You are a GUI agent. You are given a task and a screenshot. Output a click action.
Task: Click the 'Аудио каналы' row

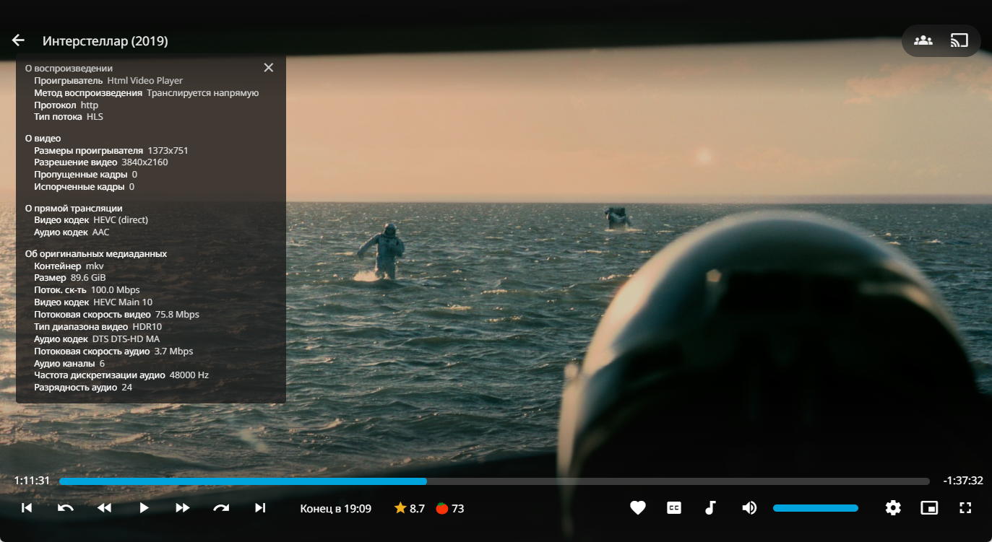point(69,364)
